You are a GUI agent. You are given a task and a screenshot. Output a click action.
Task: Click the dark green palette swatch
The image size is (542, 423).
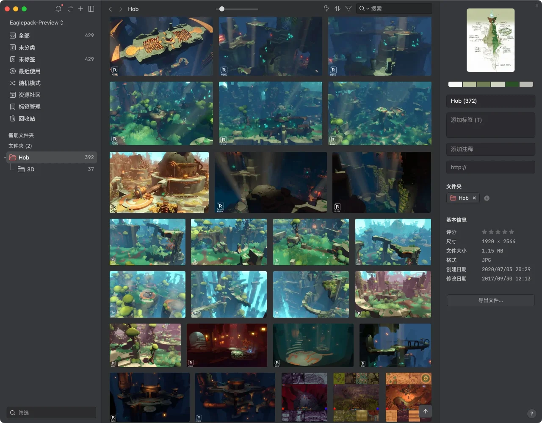click(x=512, y=84)
